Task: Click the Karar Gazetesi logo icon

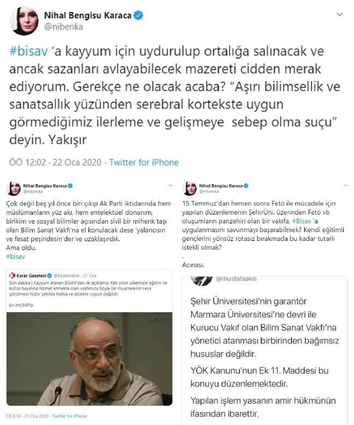Action: tap(12, 275)
